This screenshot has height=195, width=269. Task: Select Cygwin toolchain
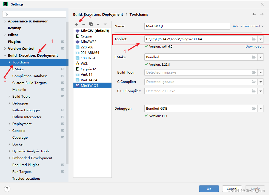93,36
